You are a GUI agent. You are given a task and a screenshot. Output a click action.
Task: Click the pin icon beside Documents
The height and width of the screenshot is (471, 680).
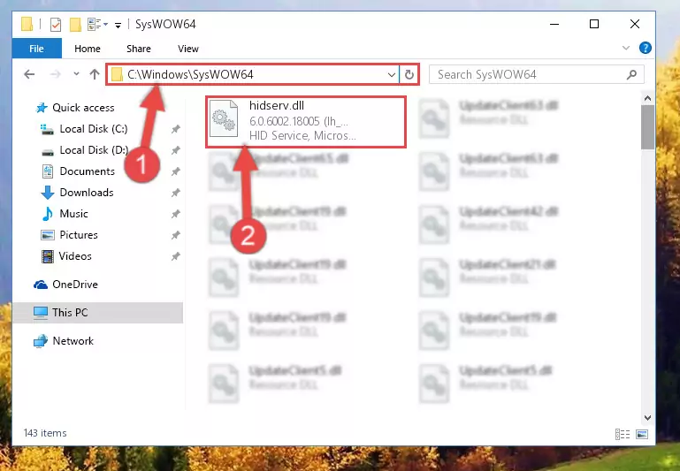[175, 171]
